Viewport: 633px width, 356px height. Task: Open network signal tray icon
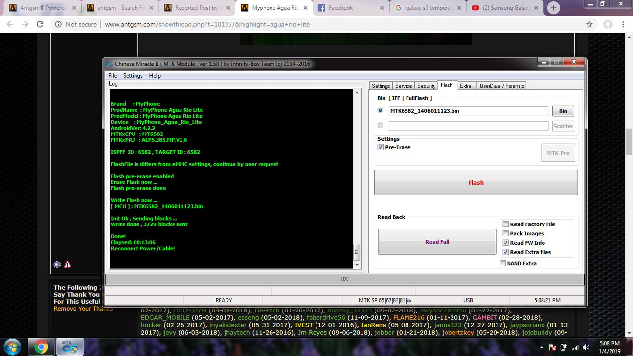coord(576,348)
